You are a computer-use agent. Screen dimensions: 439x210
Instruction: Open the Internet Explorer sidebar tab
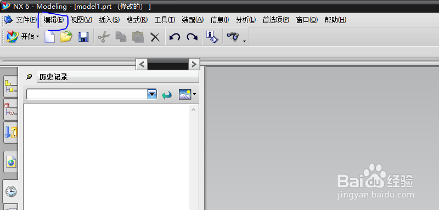click(10, 162)
